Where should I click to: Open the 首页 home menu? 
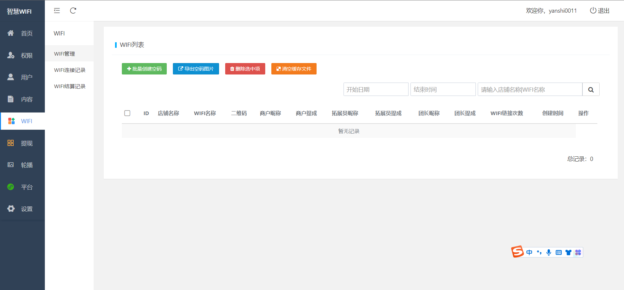pyautogui.click(x=22, y=33)
